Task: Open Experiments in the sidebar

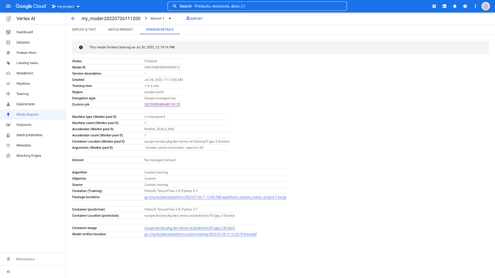Action: [x=26, y=104]
